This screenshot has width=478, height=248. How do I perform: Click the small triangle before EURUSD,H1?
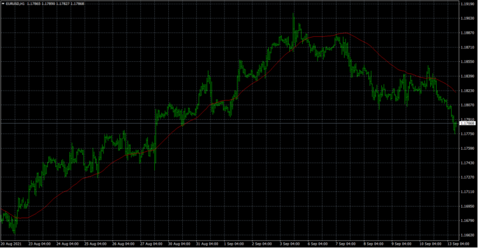coord(3,4)
